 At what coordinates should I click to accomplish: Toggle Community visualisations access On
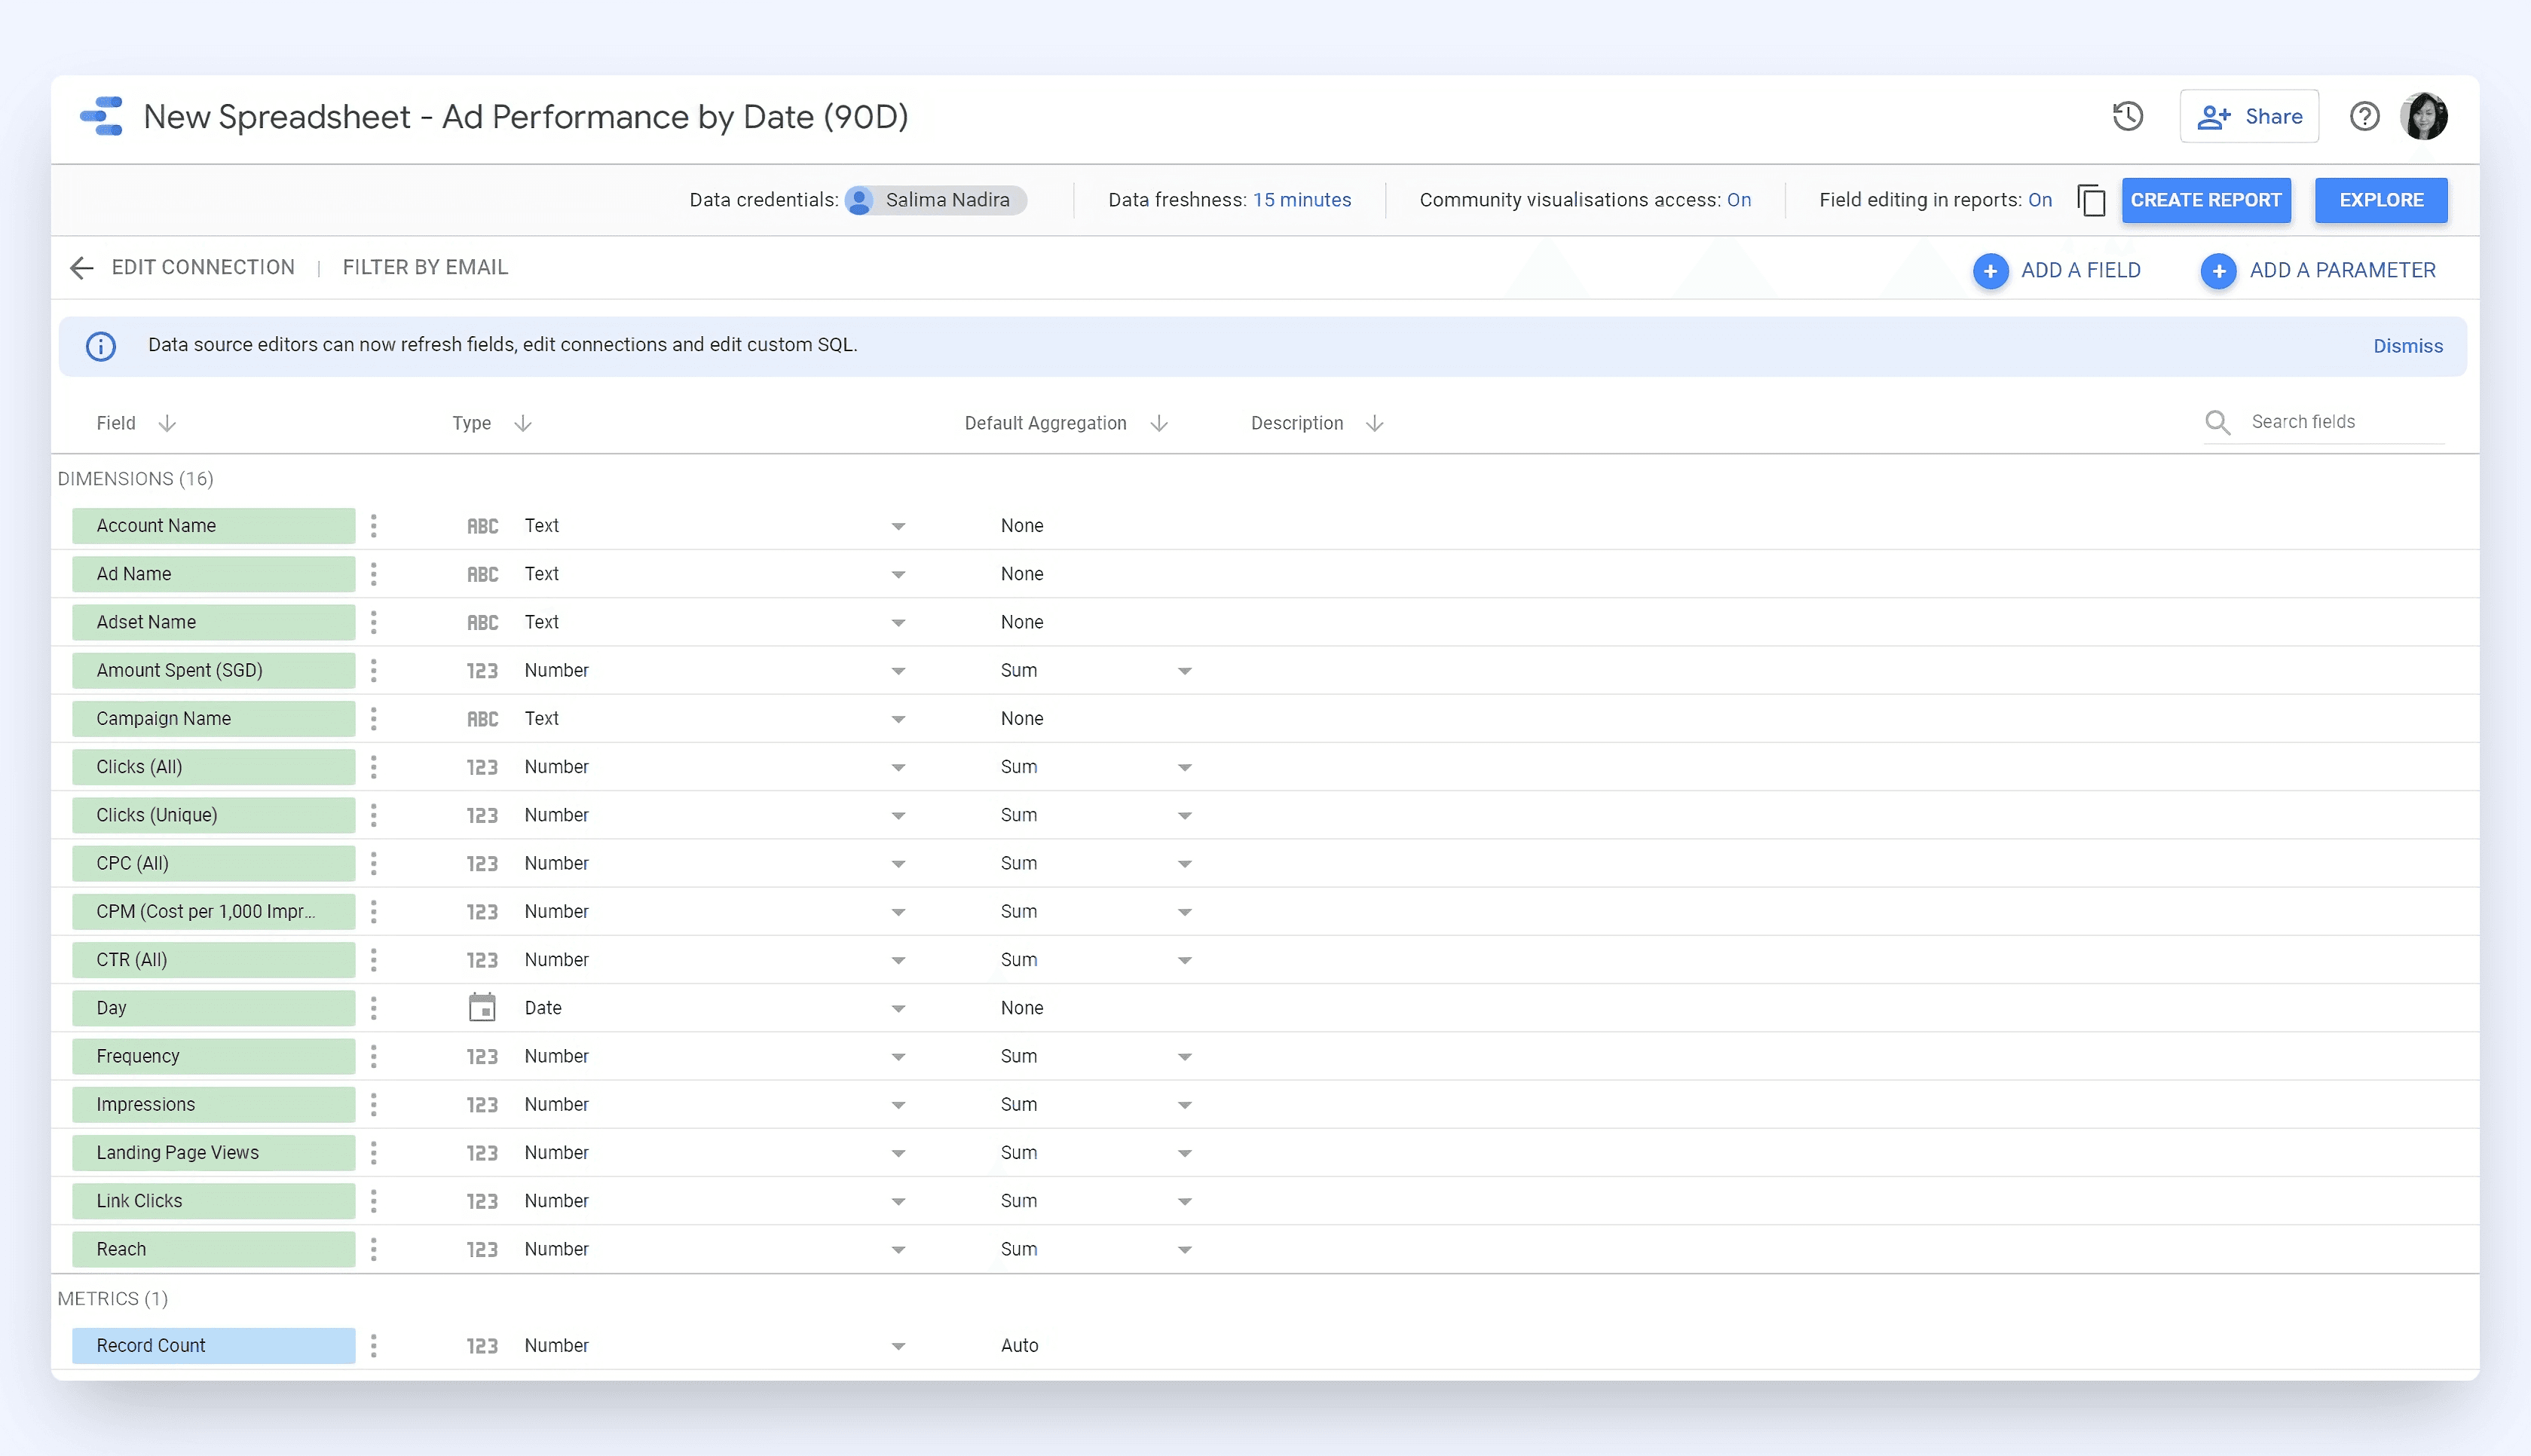coord(1739,200)
